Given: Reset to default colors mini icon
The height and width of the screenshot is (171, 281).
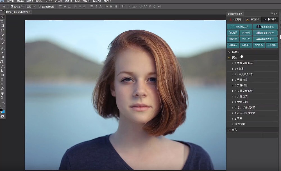Looking at the screenshot, I should [1, 106].
